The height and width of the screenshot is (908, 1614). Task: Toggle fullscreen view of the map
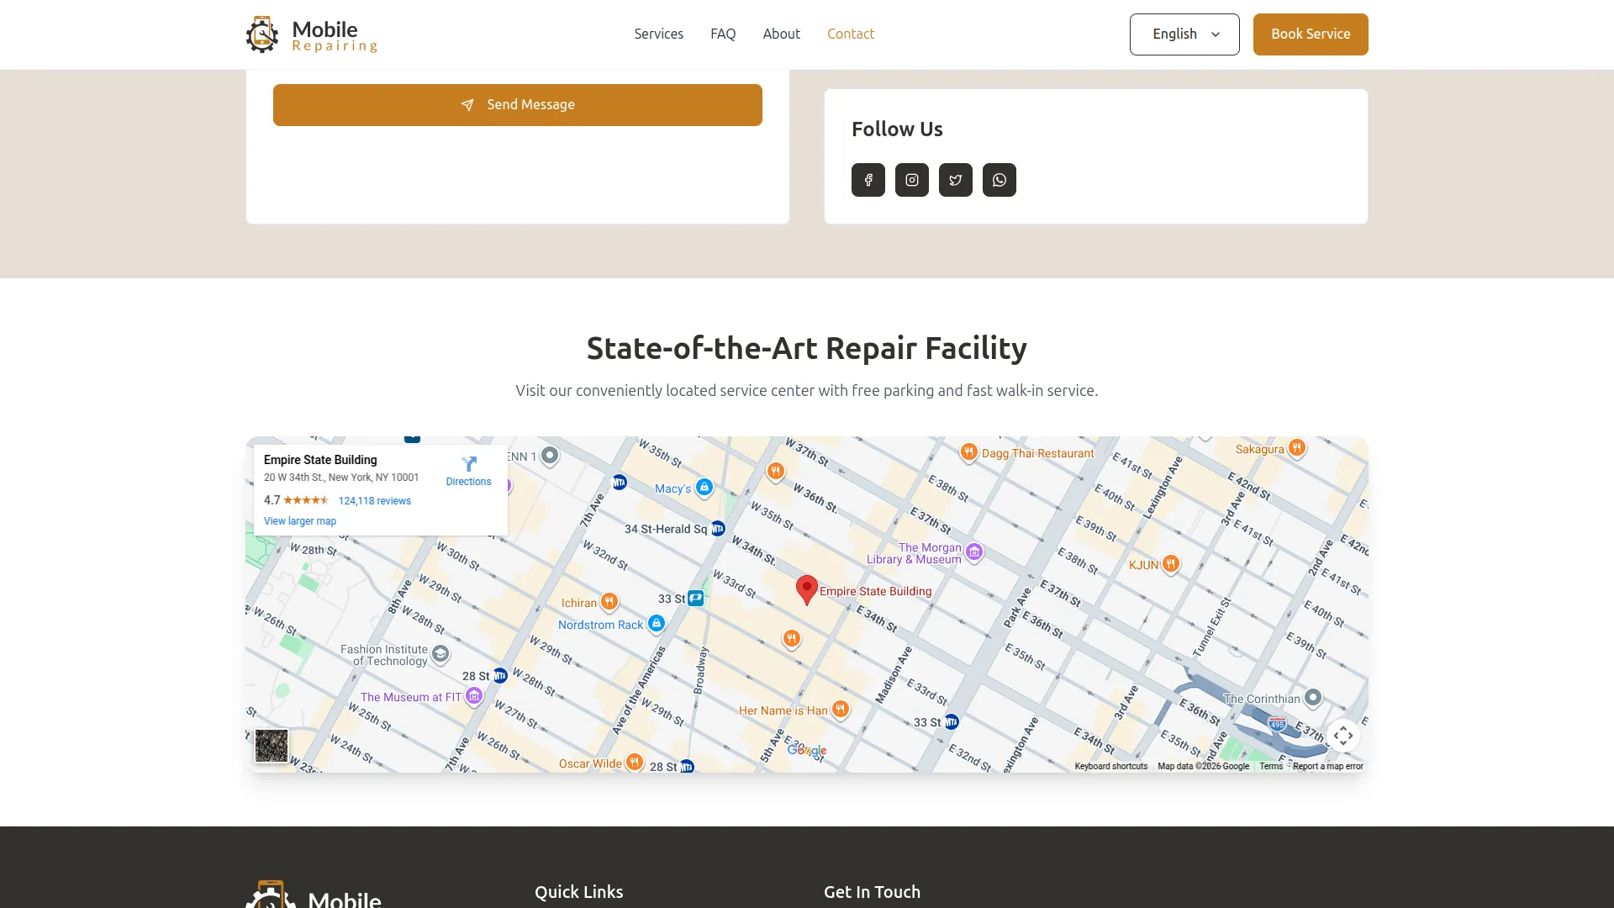[x=1342, y=736]
